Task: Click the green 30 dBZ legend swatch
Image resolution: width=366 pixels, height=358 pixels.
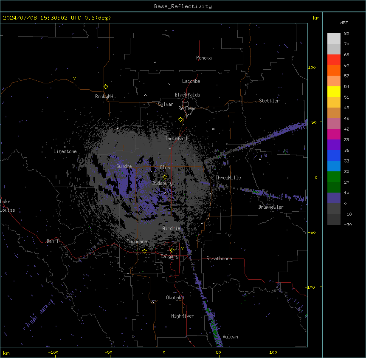Action: click(334, 177)
